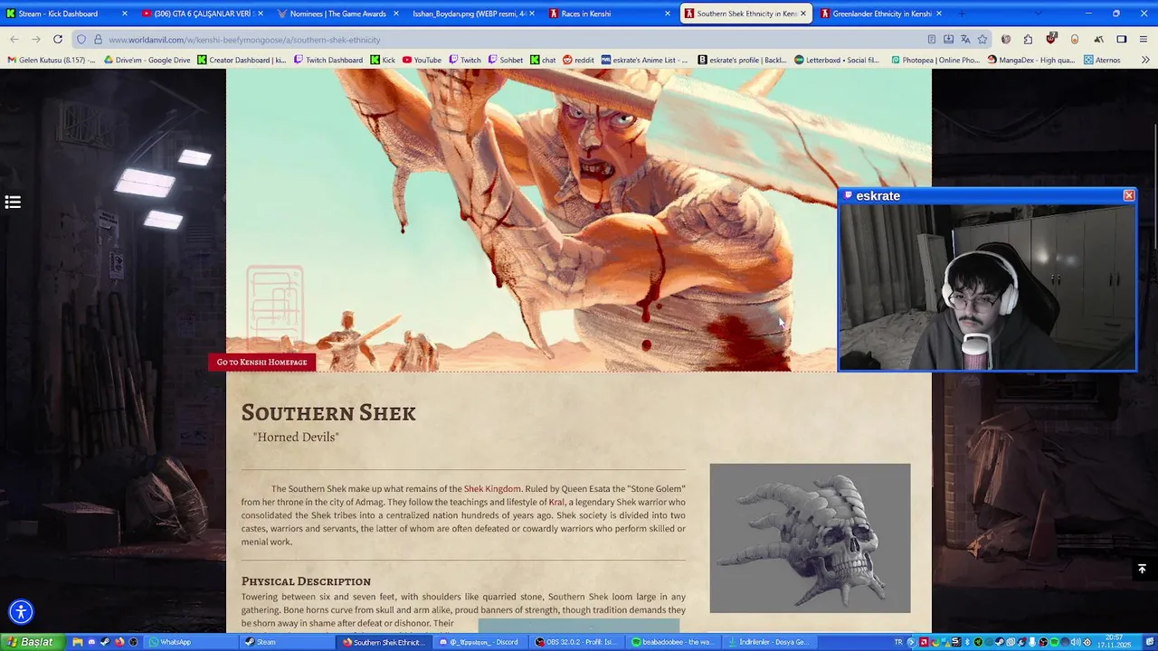Toggle the browser sidebar panel
The width and height of the screenshot is (1158, 651).
click(1122, 39)
